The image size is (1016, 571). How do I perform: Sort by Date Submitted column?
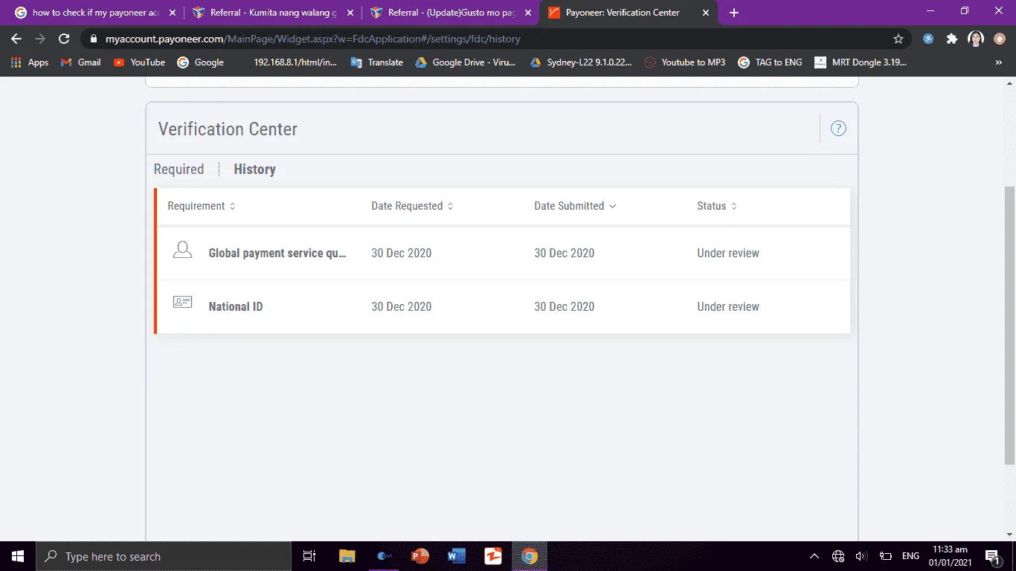tap(575, 206)
